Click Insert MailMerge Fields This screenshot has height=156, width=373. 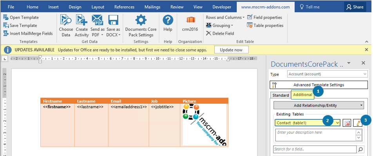click(28, 34)
